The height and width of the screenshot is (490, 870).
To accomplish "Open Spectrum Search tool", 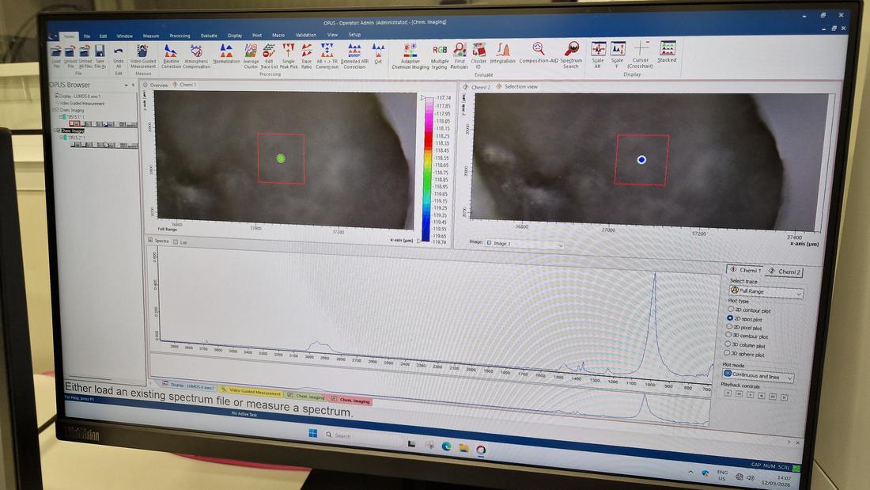I will 571,53.
